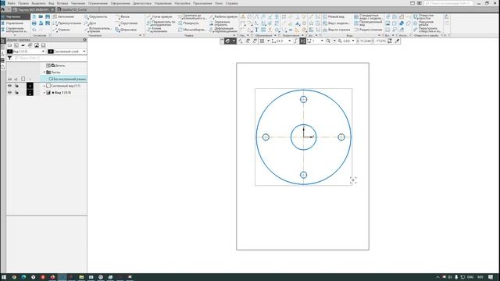Expand the Геометрия panel group arrow
The height and width of the screenshot is (281, 500).
click(x=140, y=35)
